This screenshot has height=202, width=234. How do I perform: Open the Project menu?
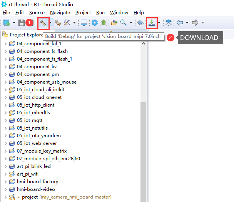[x=83, y=13]
